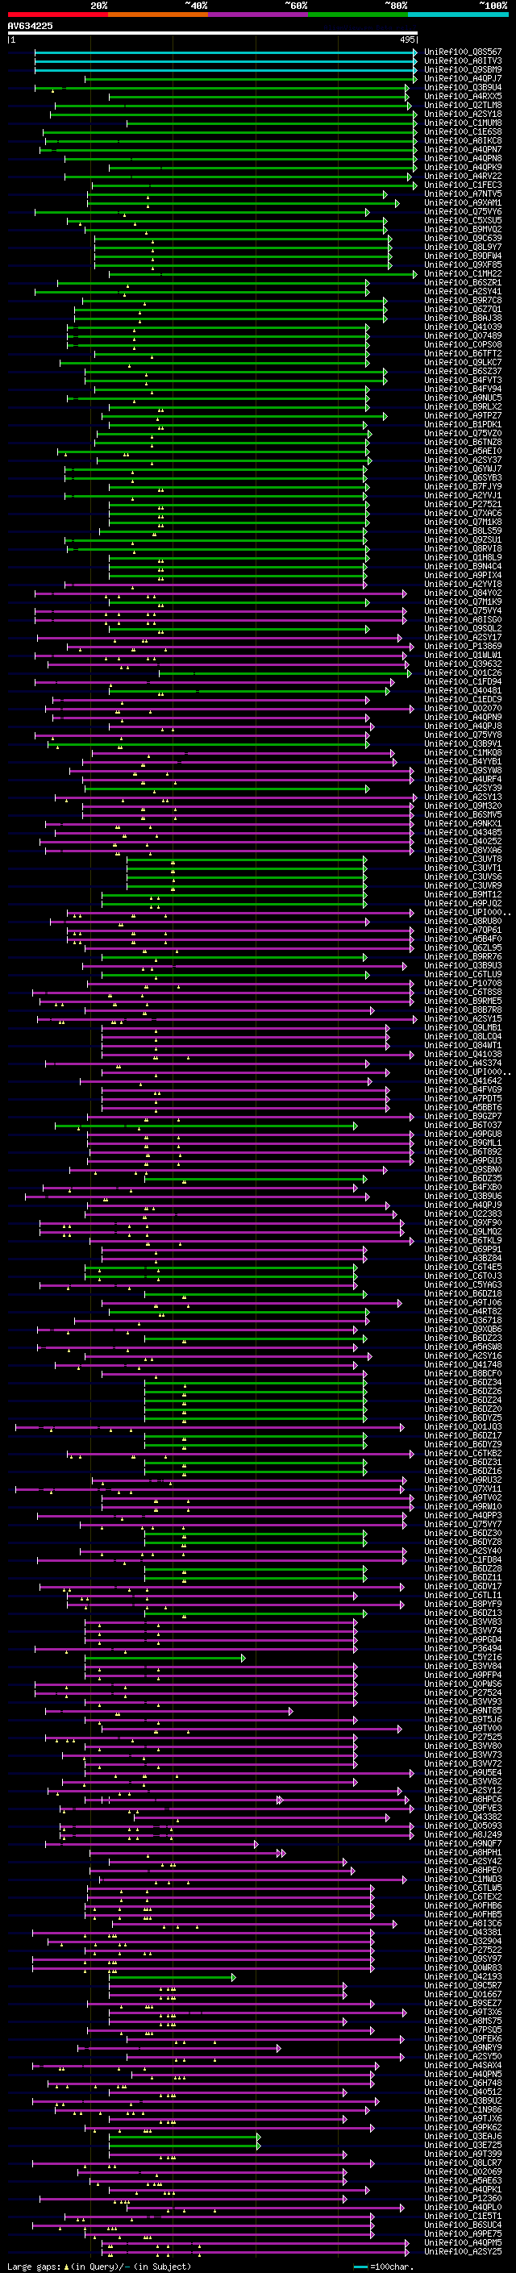
Task: Select the AV634225 query sequence label
Action: [30, 26]
